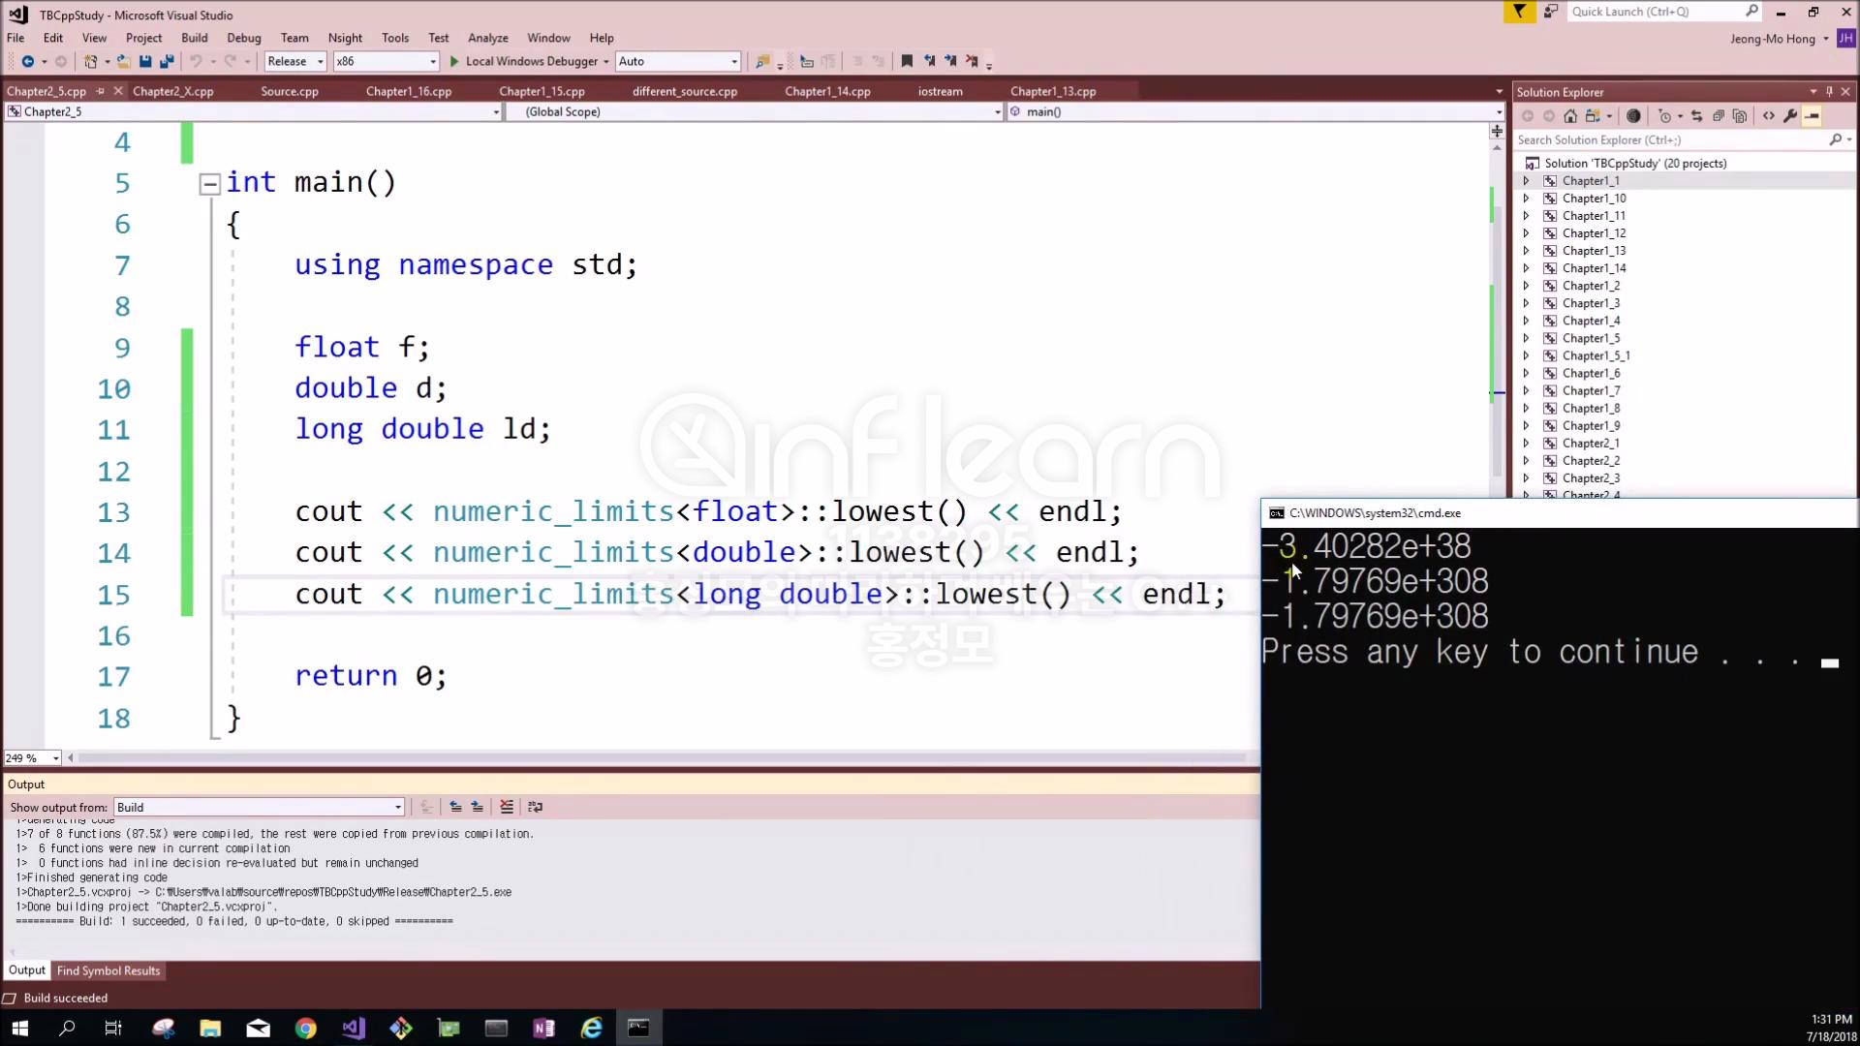The width and height of the screenshot is (1860, 1046).
Task: Switch to Find Symbol Results tab
Action: (108, 970)
